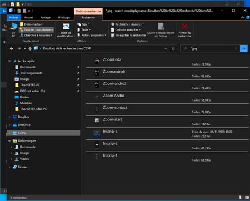Open DOCs et autres (D:) drive

[x=32, y=91]
